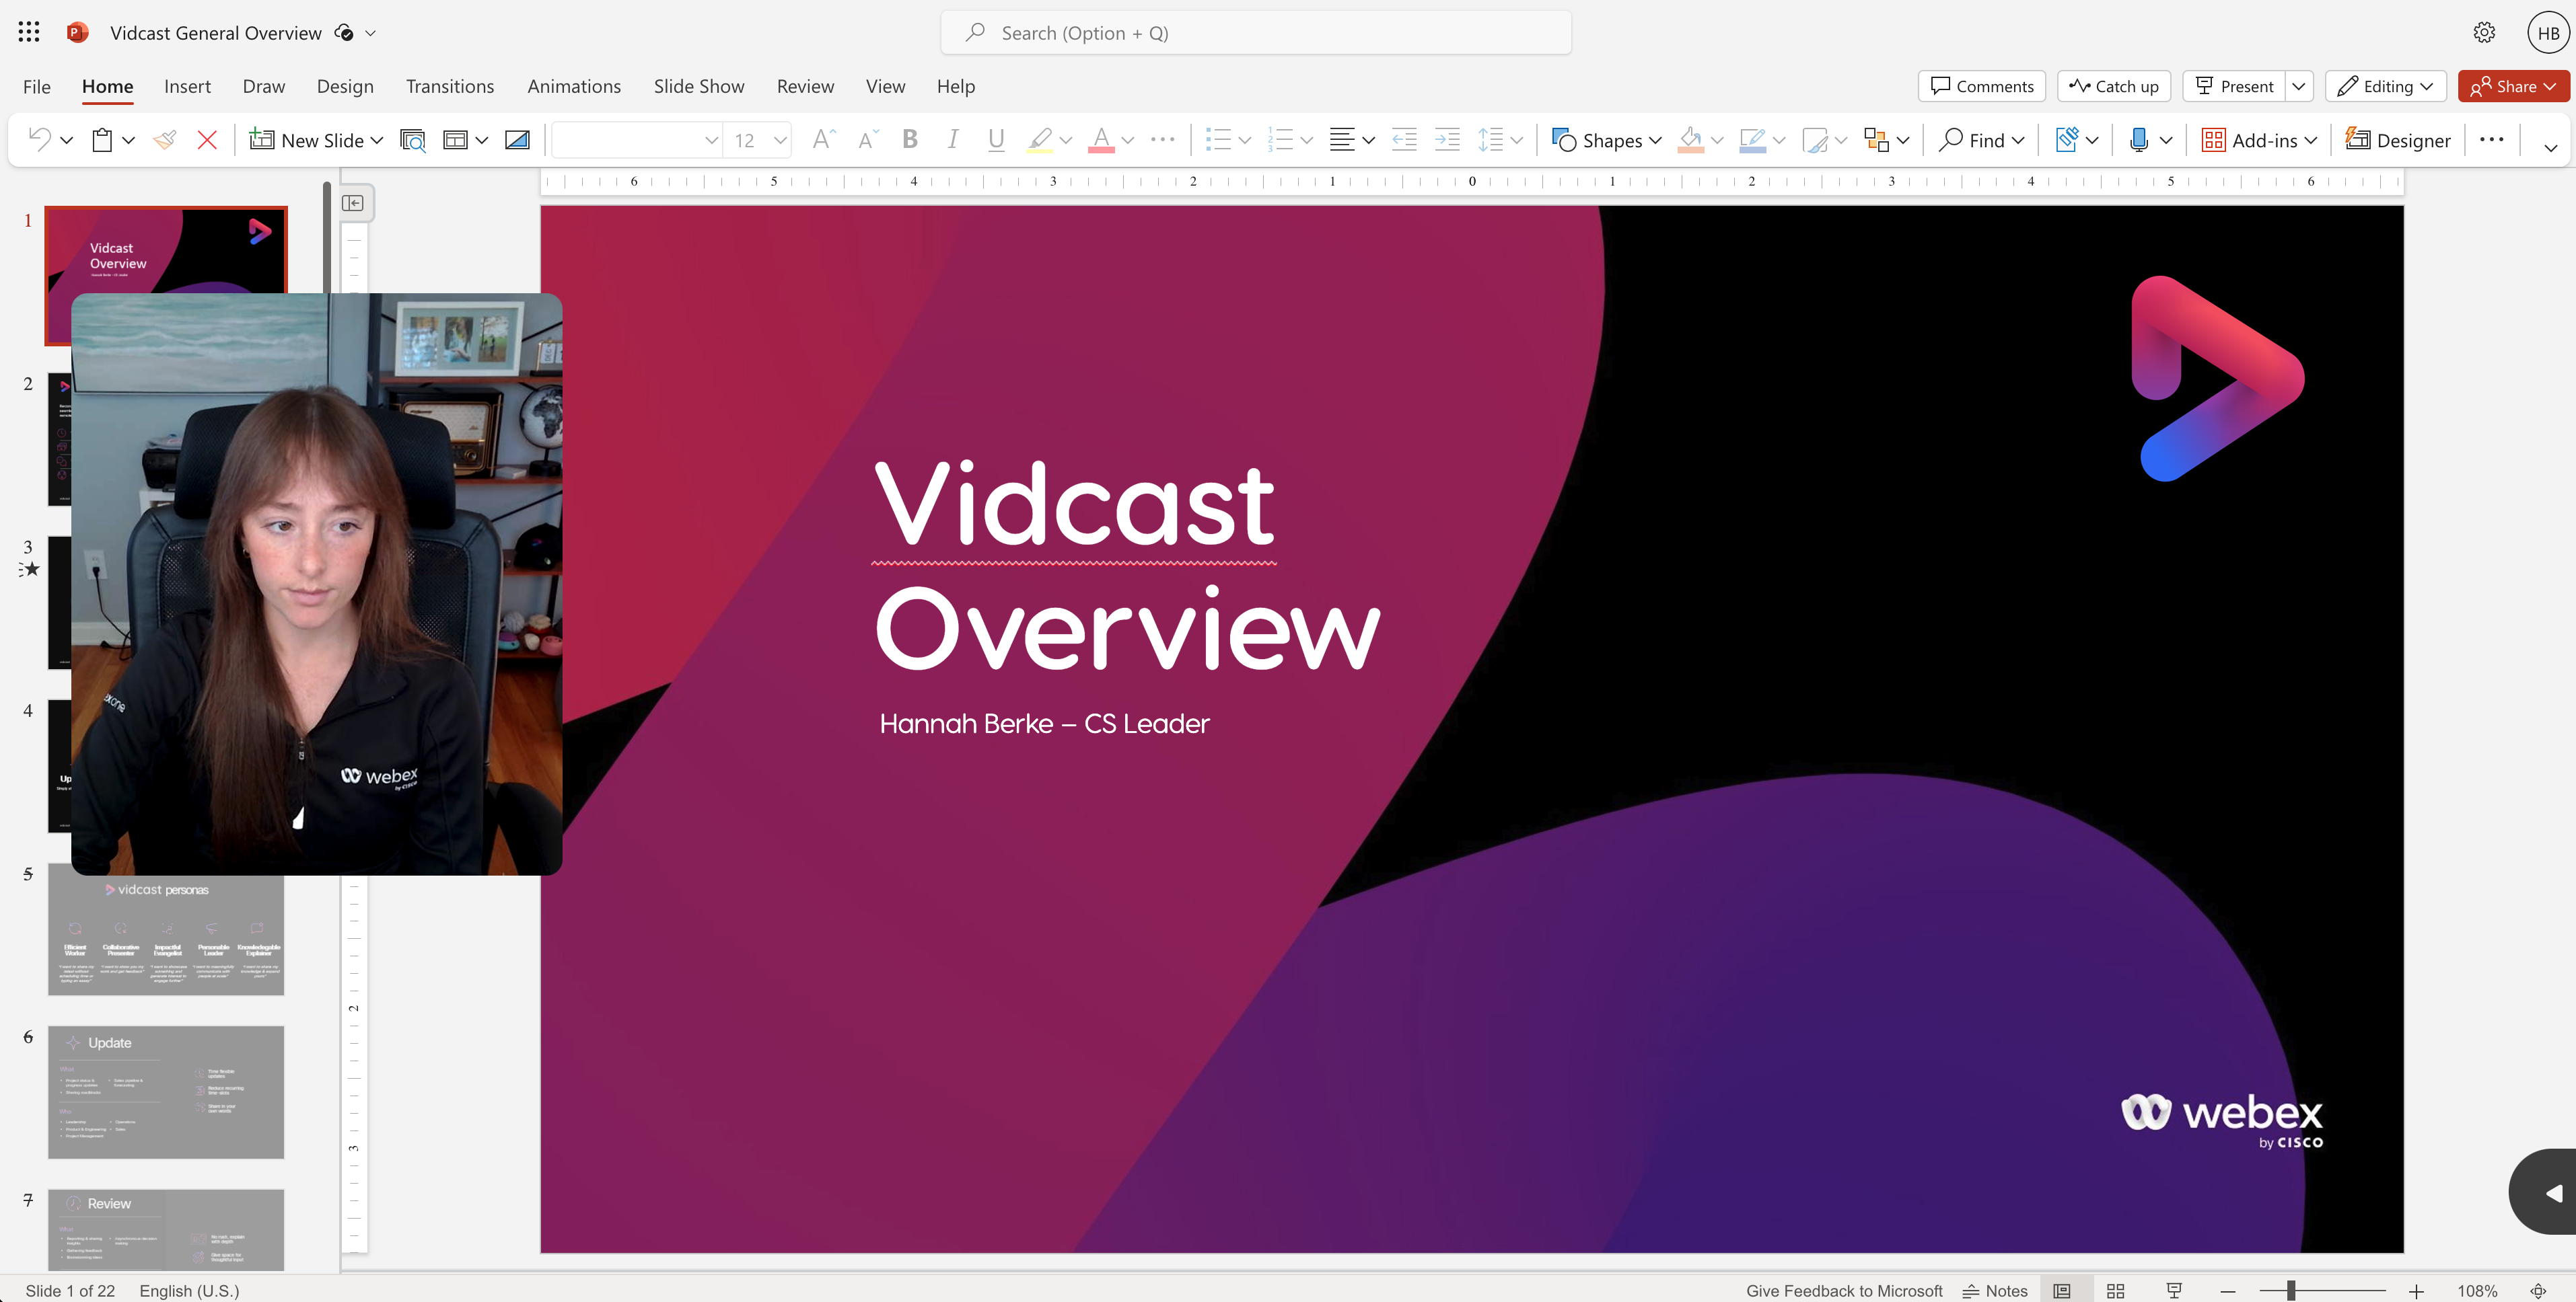The image size is (2576, 1302).
Task: Click the Line Spacing icon
Action: [1490, 140]
